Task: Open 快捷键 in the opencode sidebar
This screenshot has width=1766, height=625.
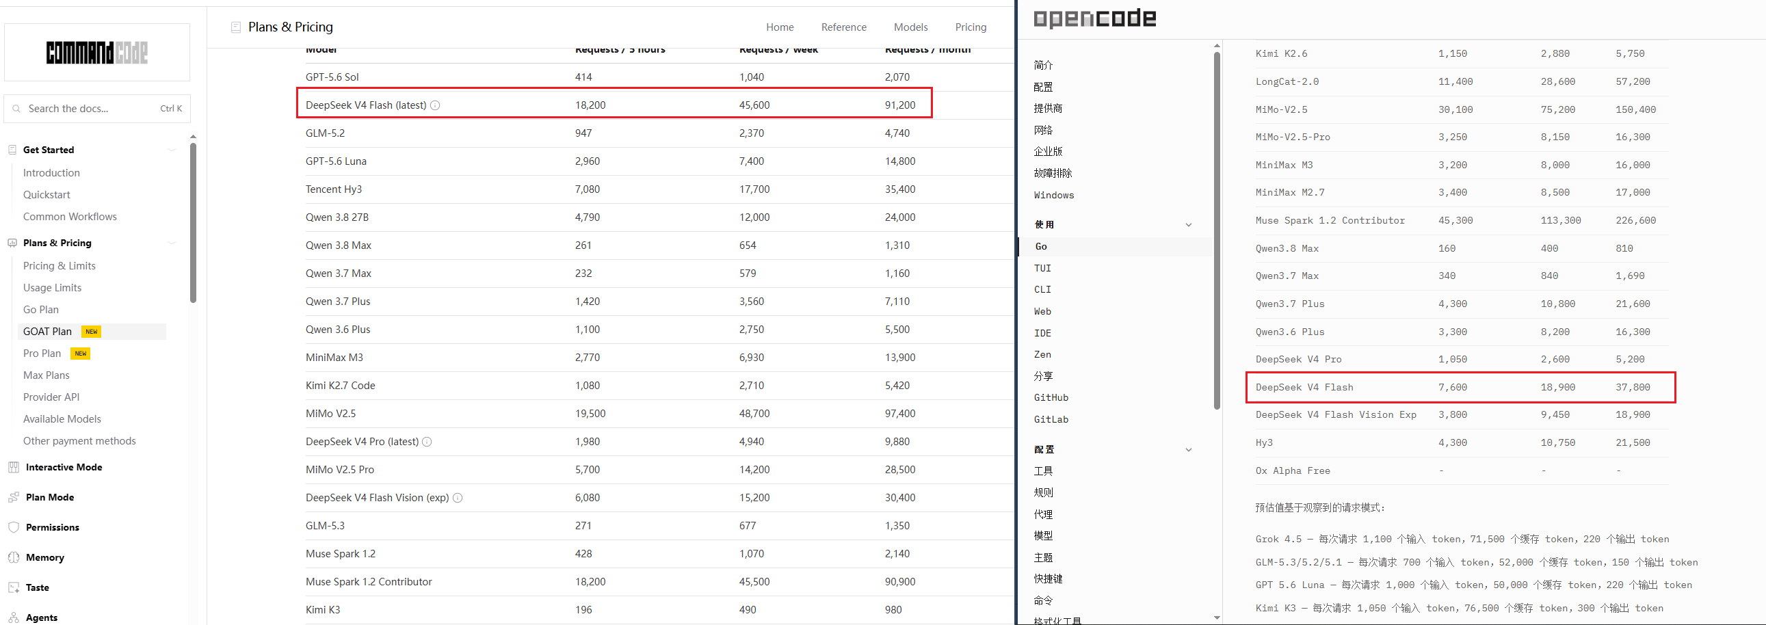Action: pos(1049,579)
